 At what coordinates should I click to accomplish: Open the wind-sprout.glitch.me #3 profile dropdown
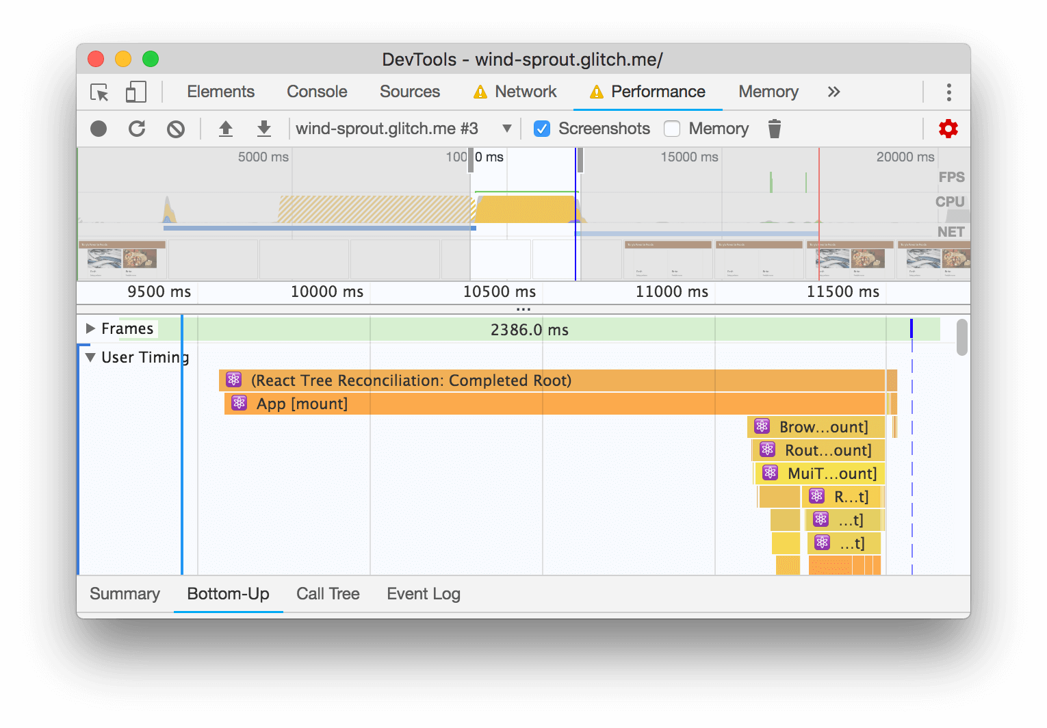(506, 128)
